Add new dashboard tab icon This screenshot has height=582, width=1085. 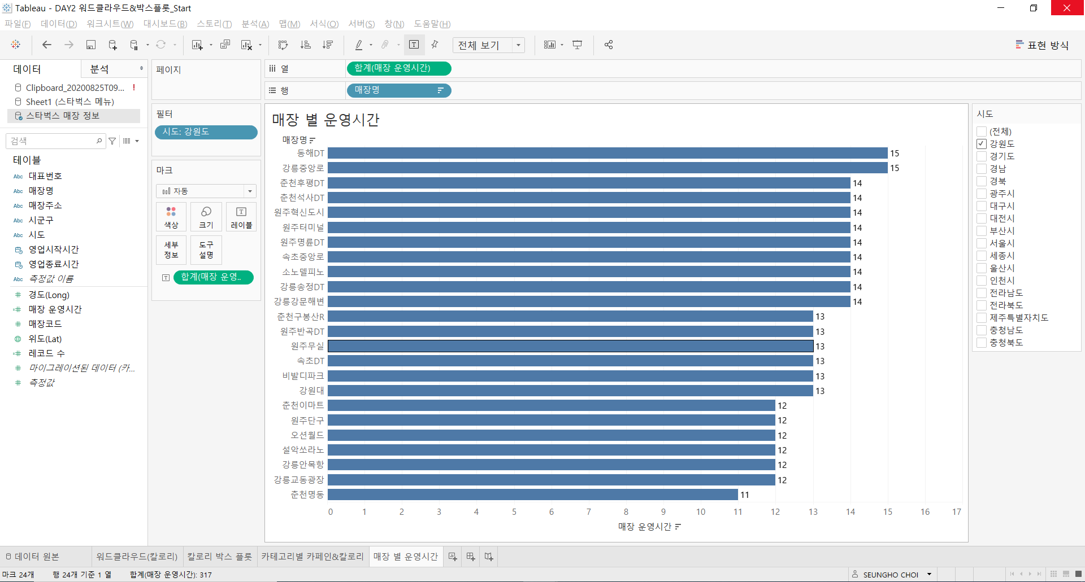pyautogui.click(x=471, y=557)
